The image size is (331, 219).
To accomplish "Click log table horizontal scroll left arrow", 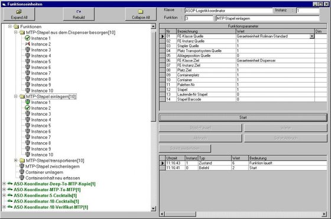I will tap(162, 214).
